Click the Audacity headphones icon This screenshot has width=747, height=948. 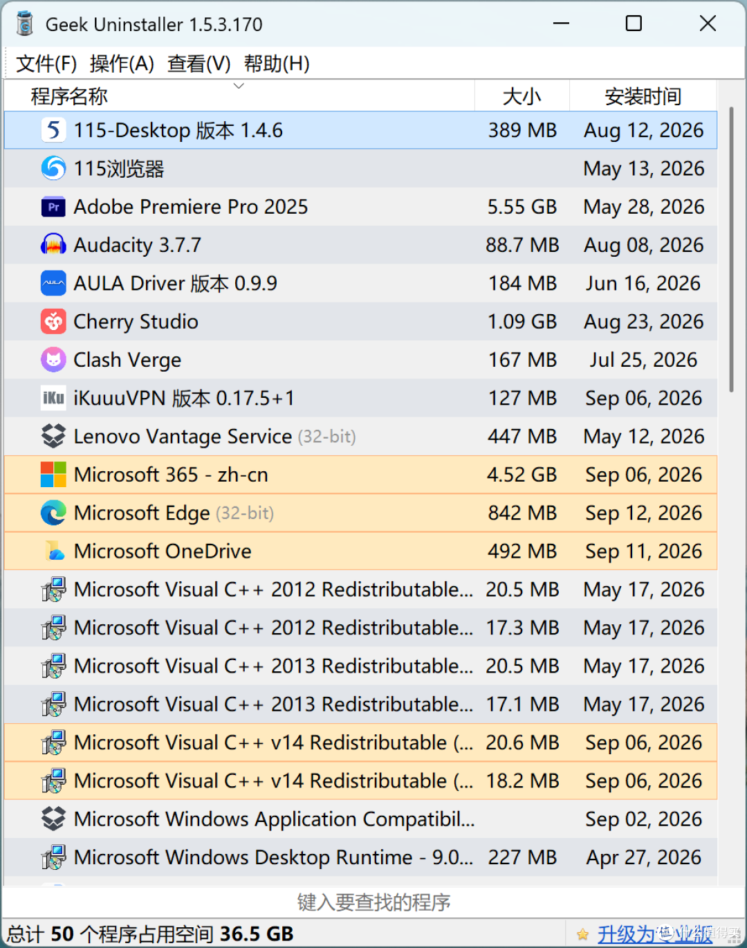[53, 245]
